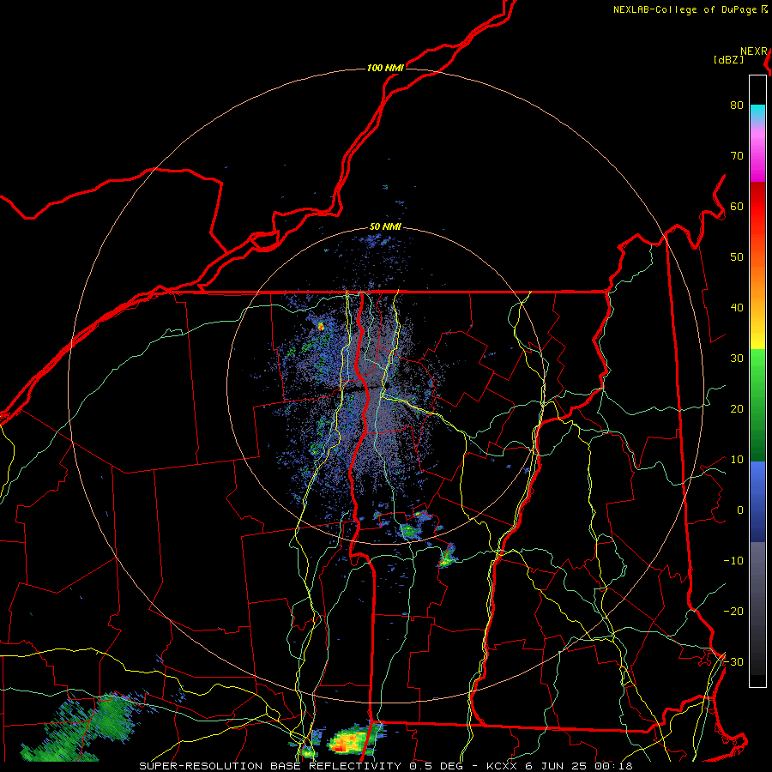This screenshot has height=772, width=772.
Task: Click the SUPER-RESOLUTION BASE REFLECTIVITY caption
Action: click(270, 766)
